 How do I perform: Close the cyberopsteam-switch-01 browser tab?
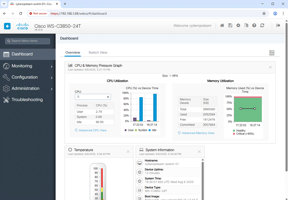coord(57,4)
